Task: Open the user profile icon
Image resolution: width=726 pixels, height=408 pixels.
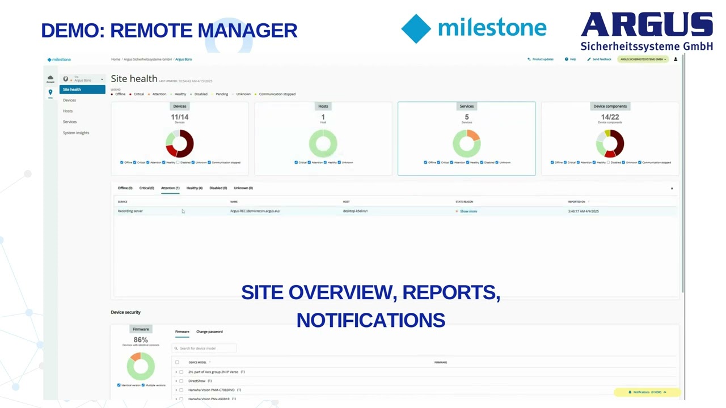Action: [676, 59]
